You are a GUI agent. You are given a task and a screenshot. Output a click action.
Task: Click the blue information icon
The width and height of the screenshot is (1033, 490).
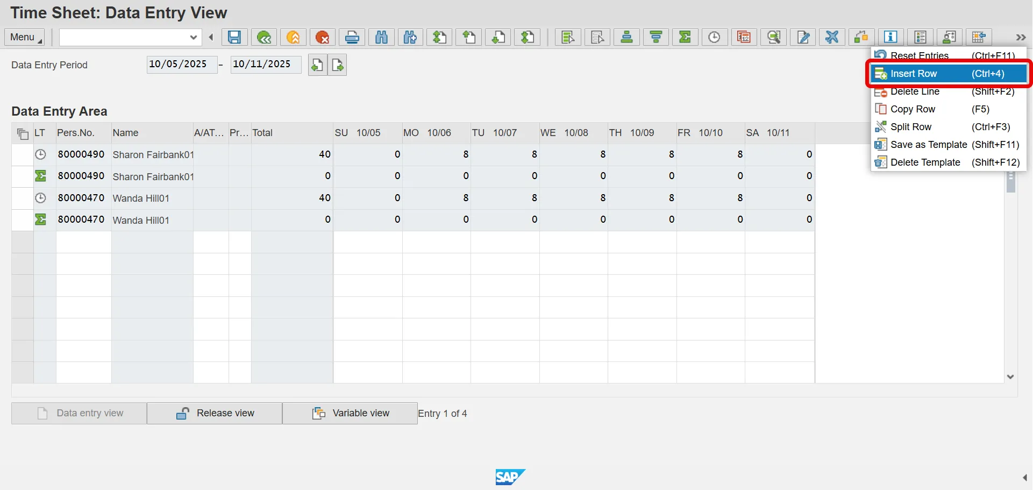(x=891, y=37)
